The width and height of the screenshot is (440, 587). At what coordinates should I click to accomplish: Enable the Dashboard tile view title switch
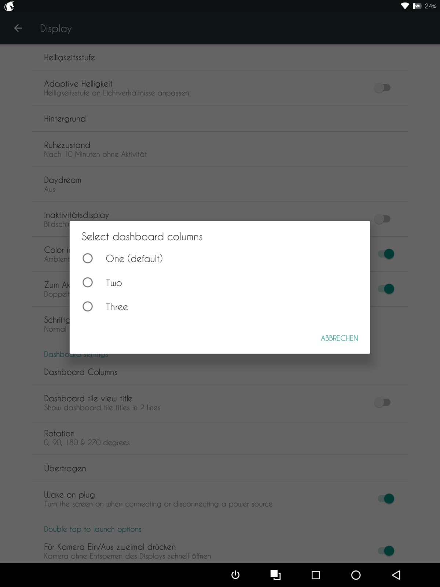coord(382,402)
